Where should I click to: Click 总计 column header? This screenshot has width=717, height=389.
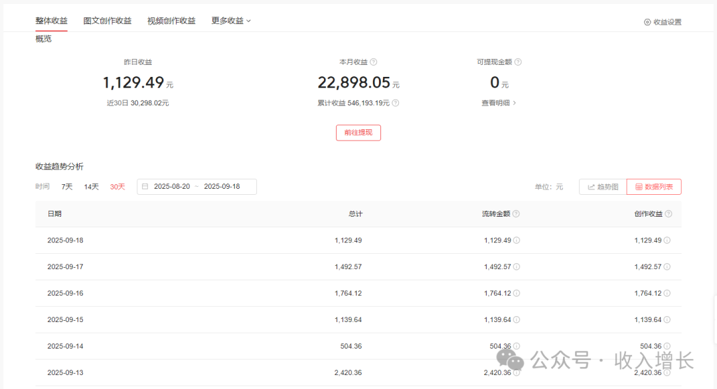tap(355, 213)
